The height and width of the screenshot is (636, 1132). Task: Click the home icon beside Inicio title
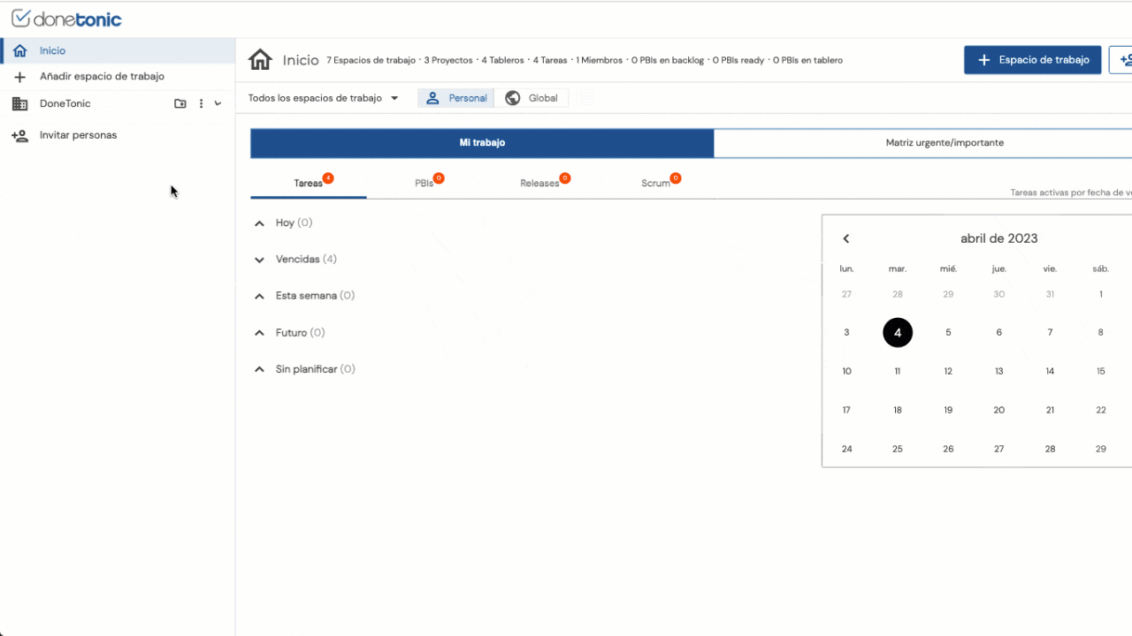[x=260, y=60]
